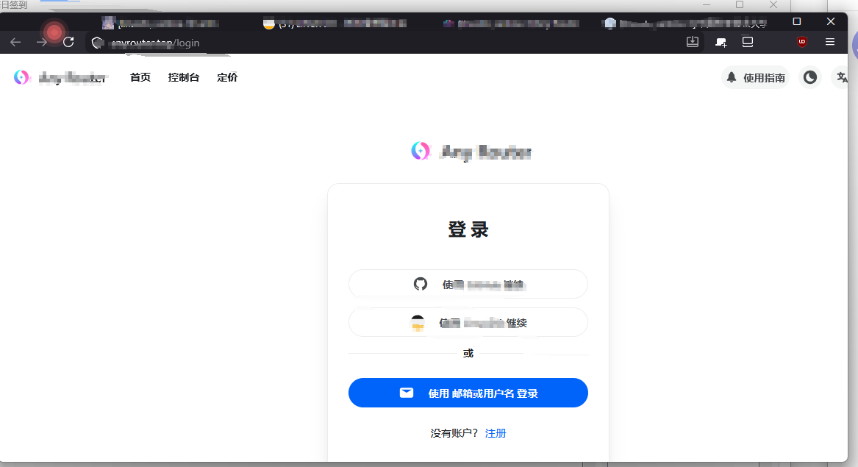
Task: Open the sidebar panel toolbar icon
Action: pos(748,42)
